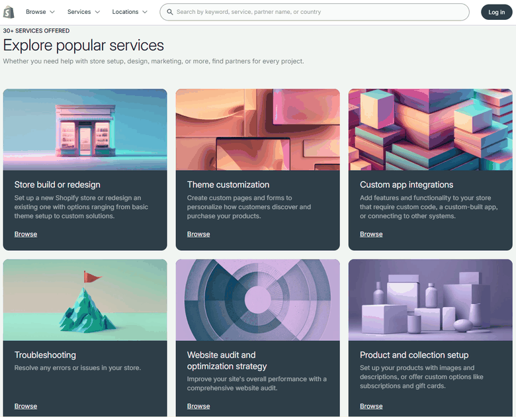Image resolution: width=516 pixels, height=417 pixels.
Task: Open the Locations menu
Action: tap(130, 12)
